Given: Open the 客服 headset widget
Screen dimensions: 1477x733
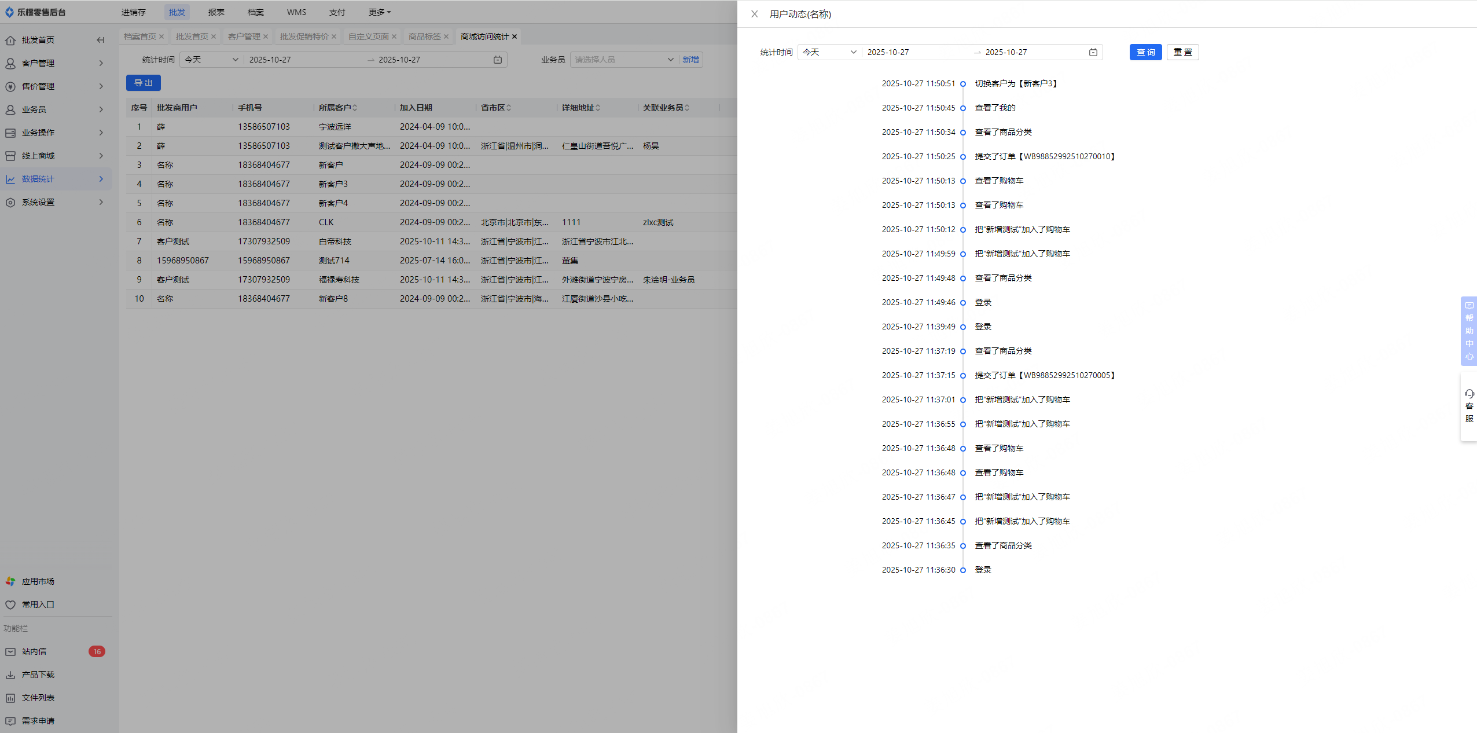Looking at the screenshot, I should tap(1469, 406).
